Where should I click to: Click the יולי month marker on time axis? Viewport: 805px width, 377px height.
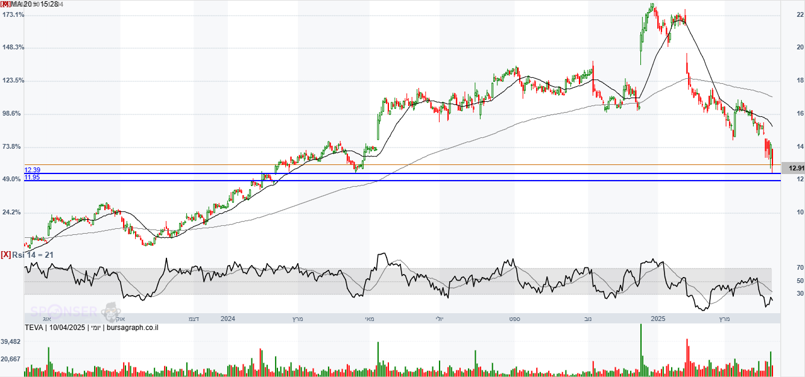440,319
